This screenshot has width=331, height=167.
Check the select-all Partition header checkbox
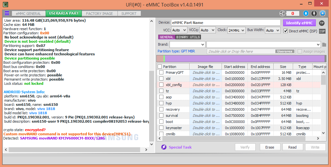[160, 66]
